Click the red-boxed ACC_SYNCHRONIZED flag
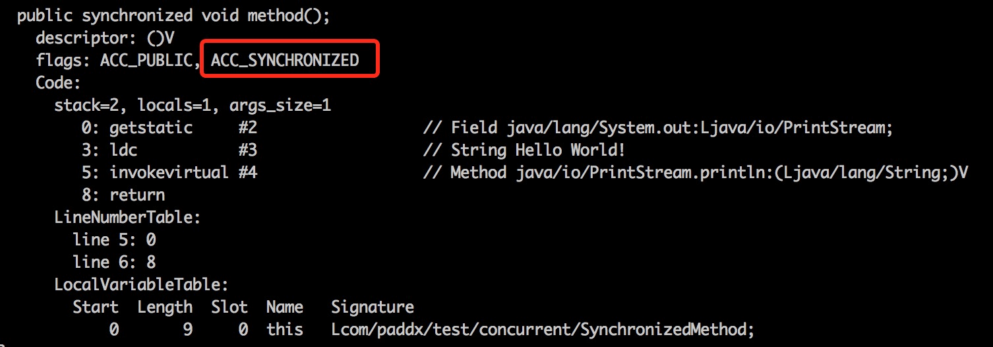This screenshot has height=347, width=993. pyautogui.click(x=285, y=60)
